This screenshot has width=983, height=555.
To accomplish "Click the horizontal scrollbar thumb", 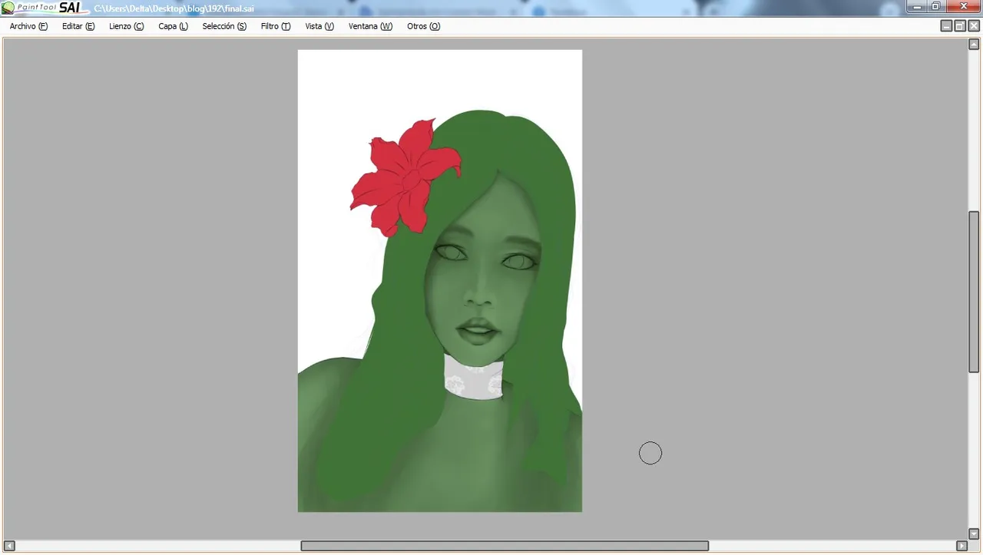I will (x=505, y=546).
